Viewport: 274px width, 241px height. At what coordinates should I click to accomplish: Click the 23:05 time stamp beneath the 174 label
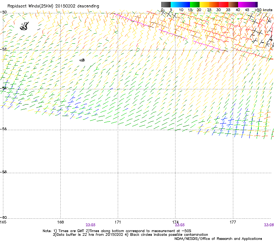click(x=180, y=225)
